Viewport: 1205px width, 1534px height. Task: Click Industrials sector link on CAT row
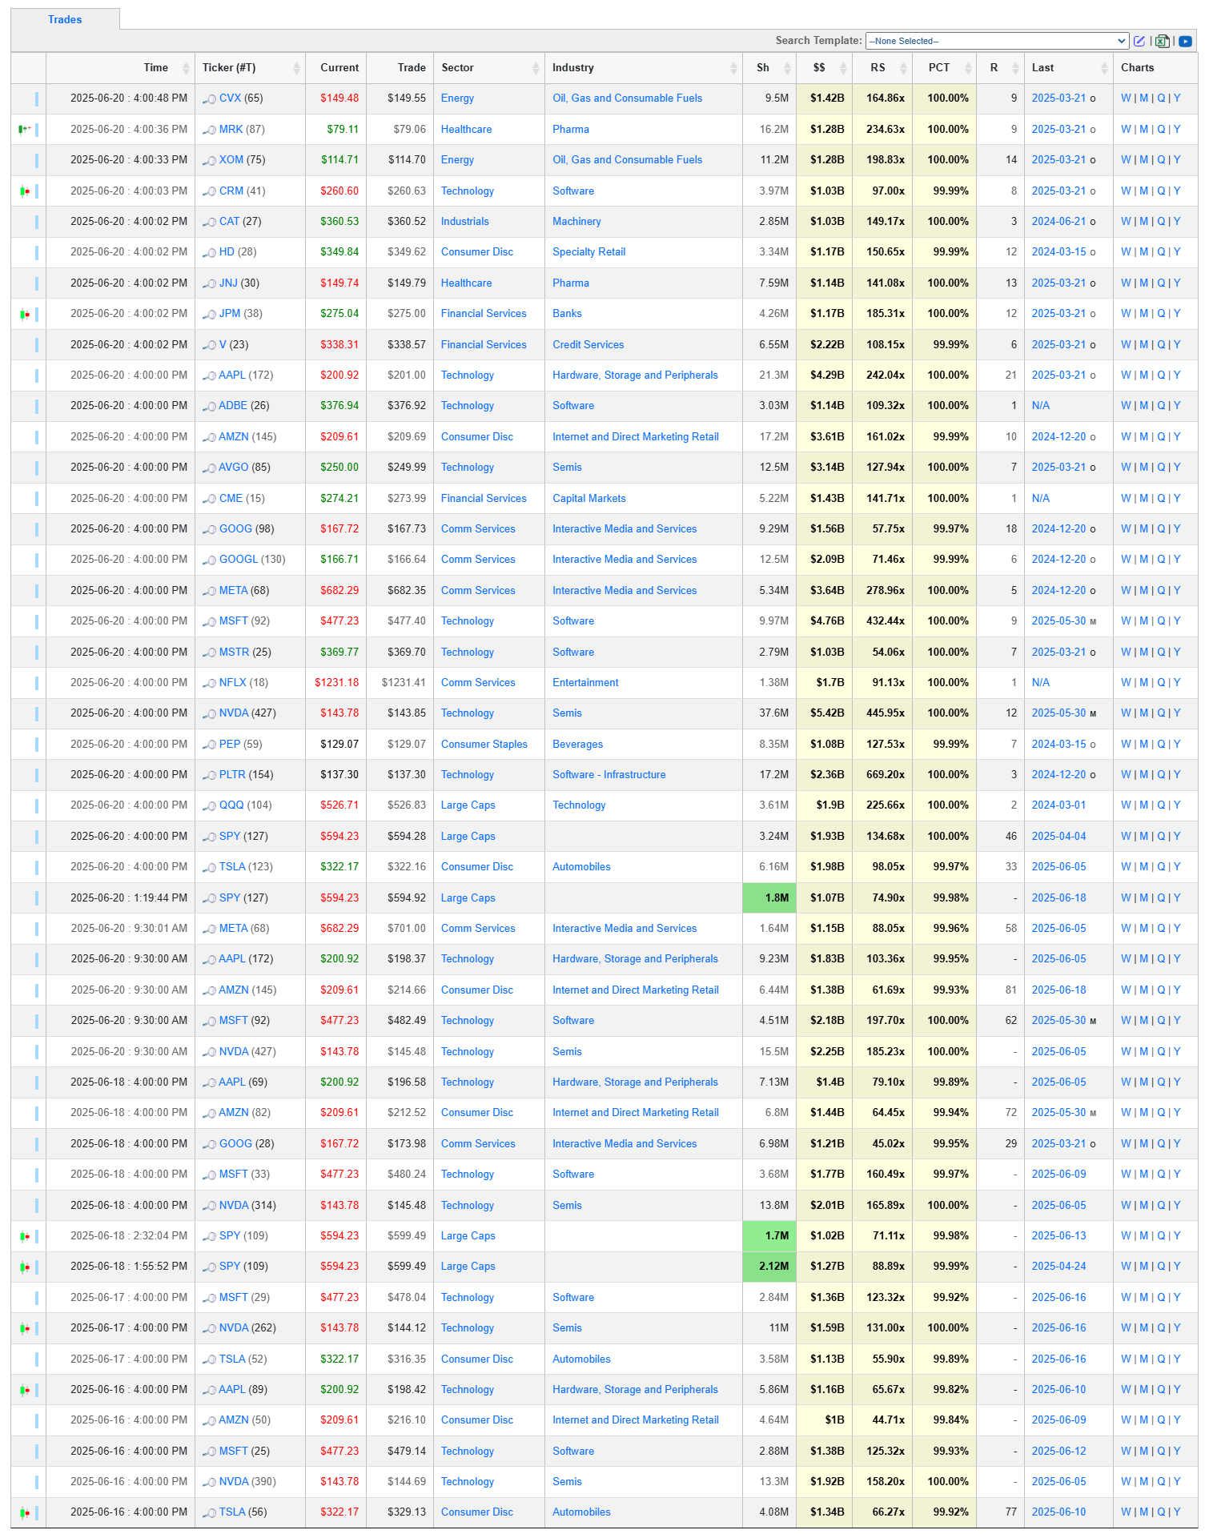tap(464, 222)
